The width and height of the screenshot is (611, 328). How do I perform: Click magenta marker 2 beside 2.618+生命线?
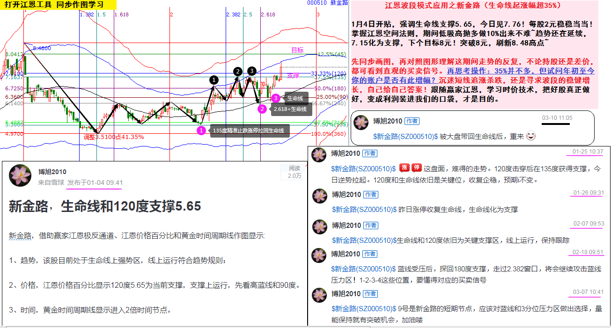(x=262, y=109)
